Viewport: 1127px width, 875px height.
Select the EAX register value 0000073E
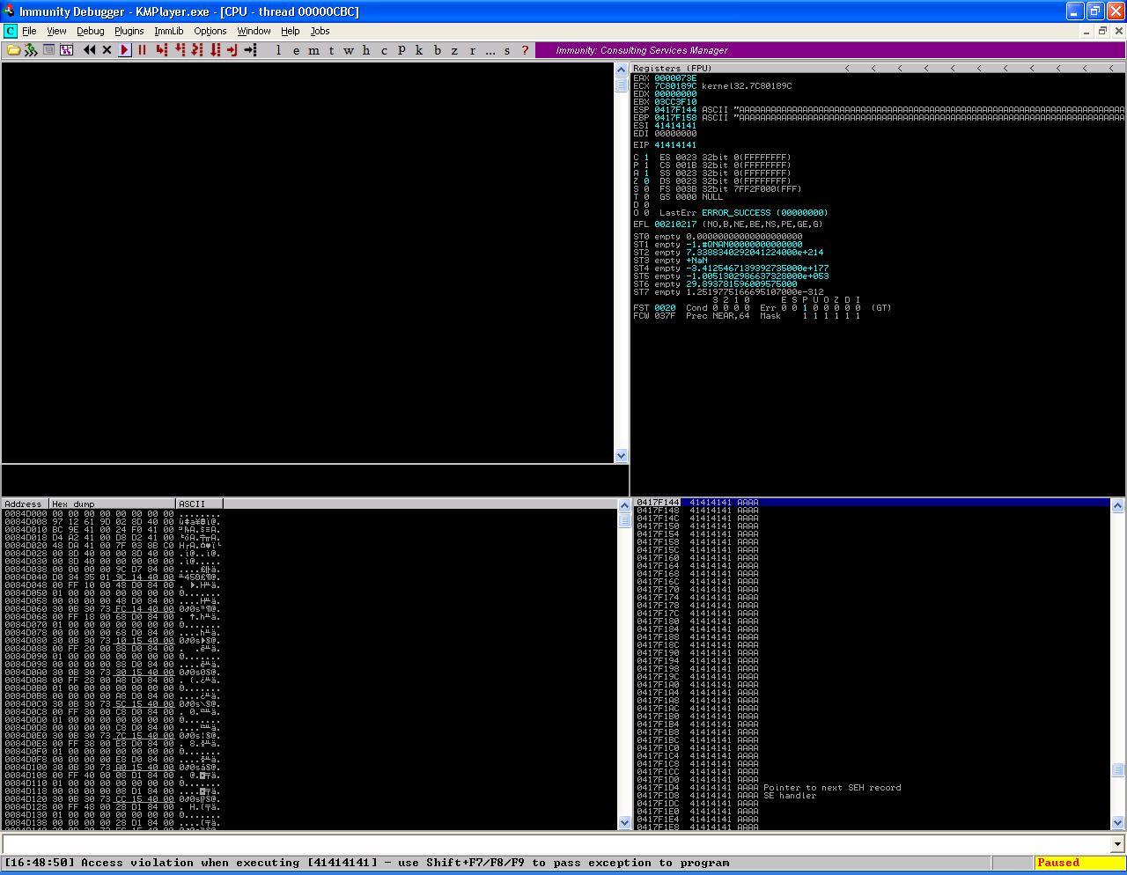(675, 78)
